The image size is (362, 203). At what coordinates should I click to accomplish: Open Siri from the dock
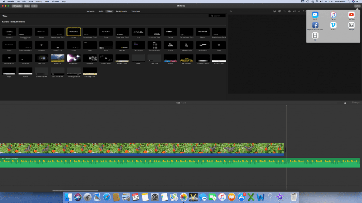[78, 197]
